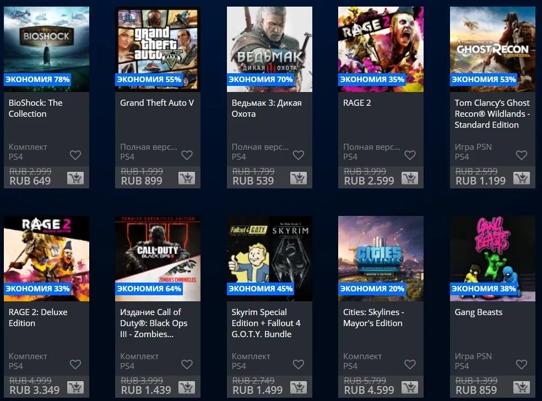Open the Cities: Skylines cover art
Viewport: 542px width, 401px height.
coord(381,258)
